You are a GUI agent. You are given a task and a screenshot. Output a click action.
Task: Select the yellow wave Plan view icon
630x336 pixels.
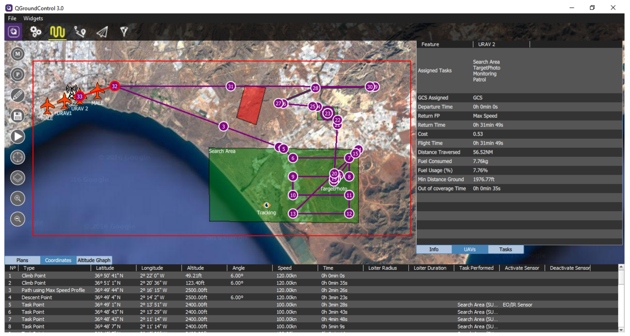pos(57,32)
